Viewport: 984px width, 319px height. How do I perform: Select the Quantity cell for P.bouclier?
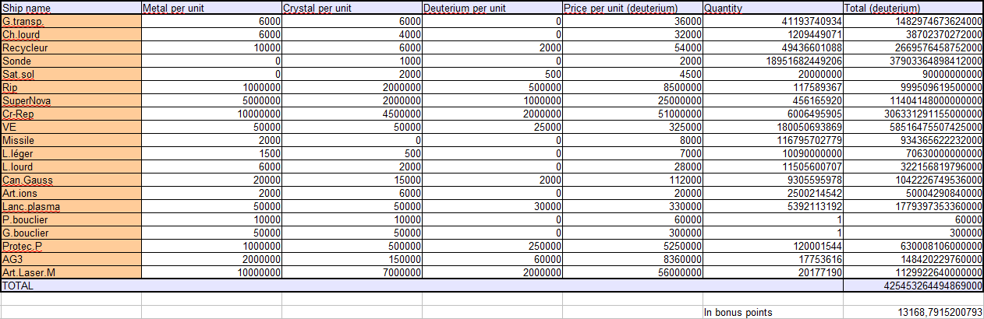pos(772,220)
